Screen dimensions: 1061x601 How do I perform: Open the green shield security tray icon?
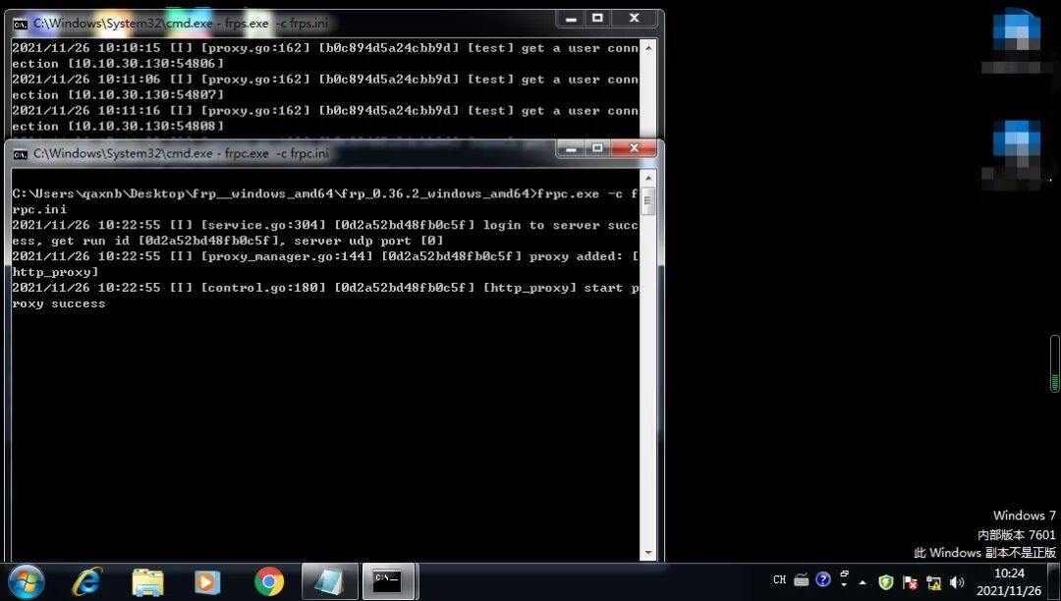pos(886,582)
